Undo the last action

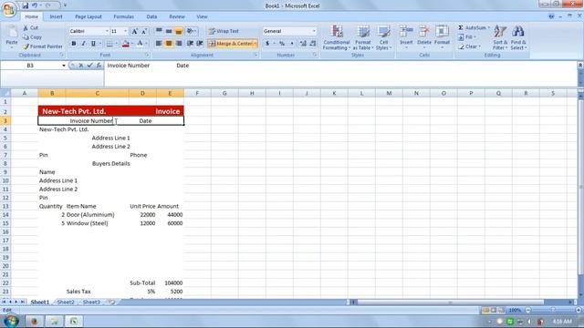pos(35,5)
